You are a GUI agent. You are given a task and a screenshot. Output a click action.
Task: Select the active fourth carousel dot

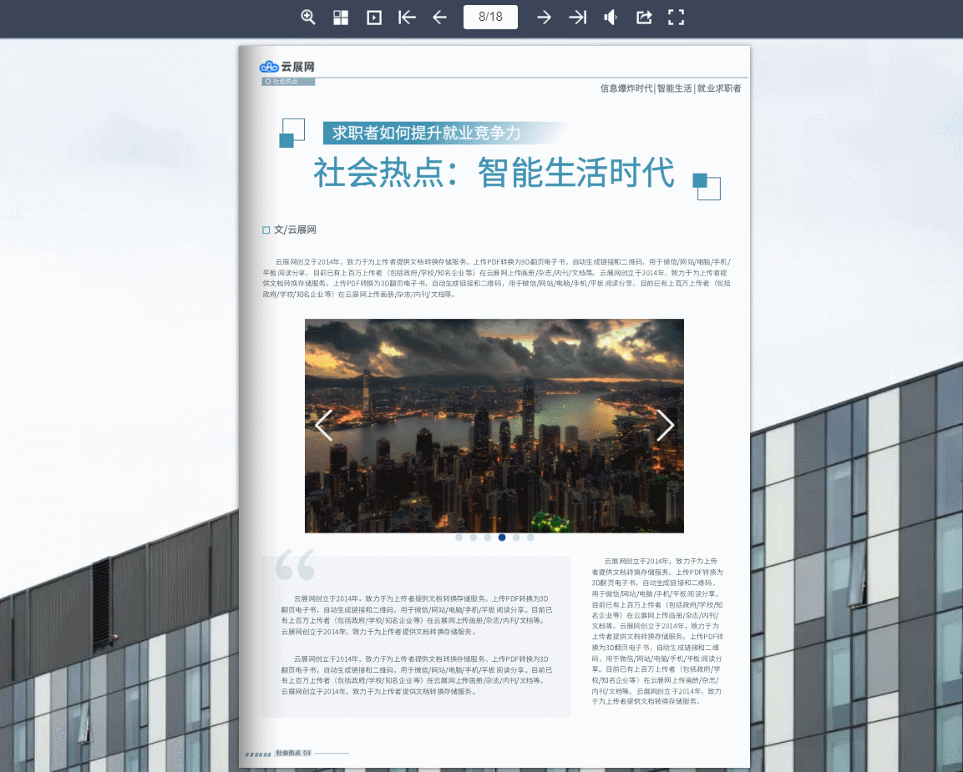tap(502, 537)
